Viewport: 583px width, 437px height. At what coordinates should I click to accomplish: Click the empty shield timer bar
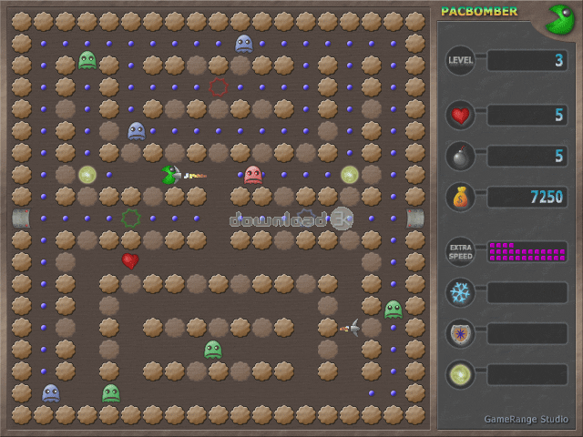(x=527, y=334)
